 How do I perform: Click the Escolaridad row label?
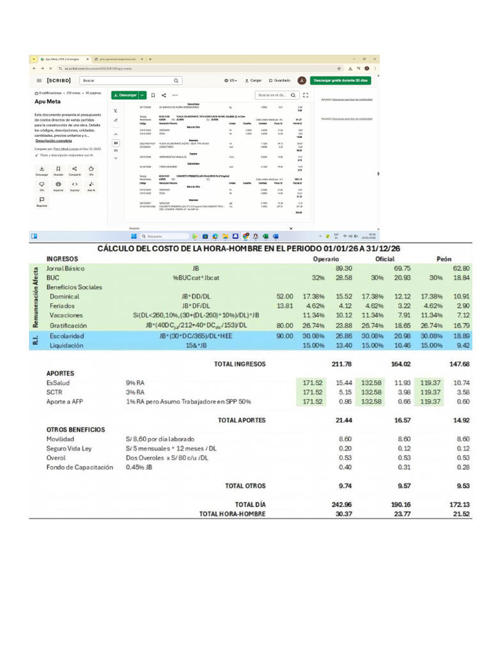click(x=66, y=336)
